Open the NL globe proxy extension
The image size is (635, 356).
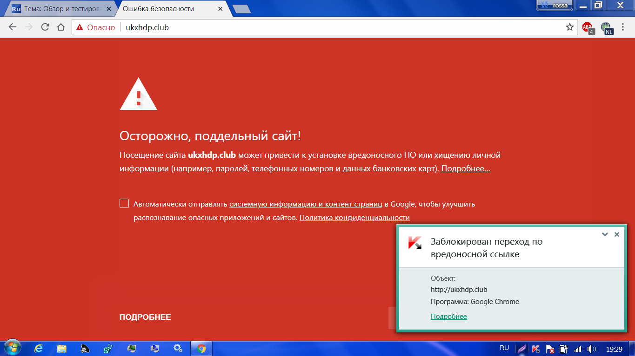click(x=607, y=28)
